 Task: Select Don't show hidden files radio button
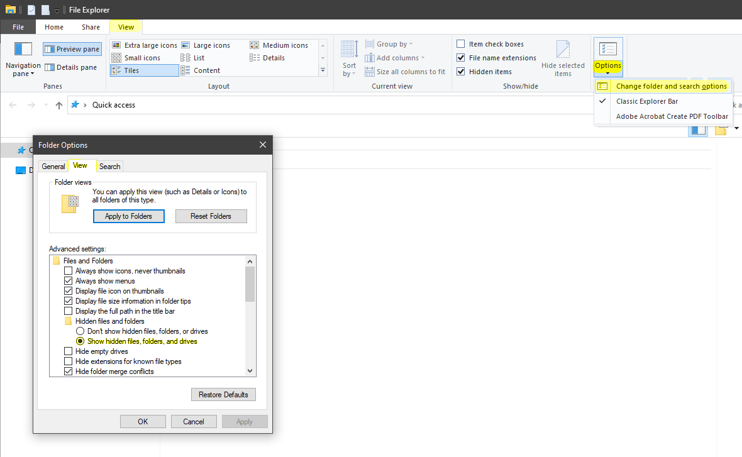pos(80,331)
